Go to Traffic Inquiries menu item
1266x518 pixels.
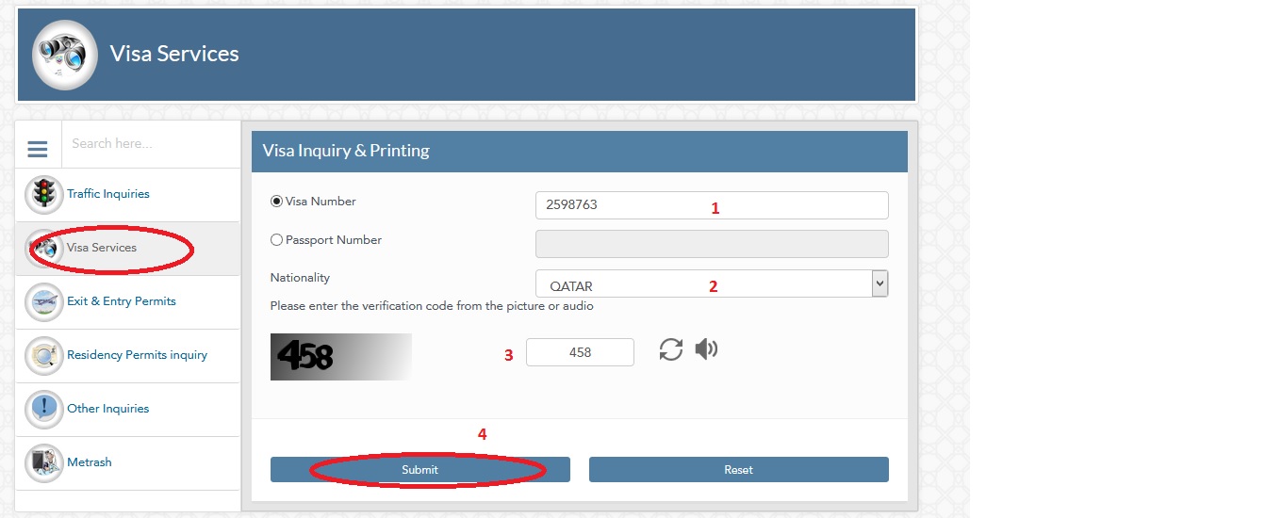pos(108,194)
